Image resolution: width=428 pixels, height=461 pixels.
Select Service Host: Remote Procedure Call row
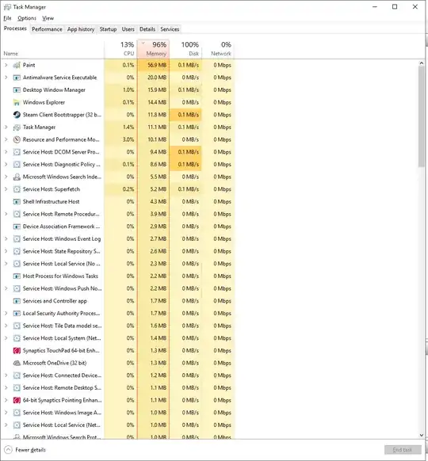(117, 214)
